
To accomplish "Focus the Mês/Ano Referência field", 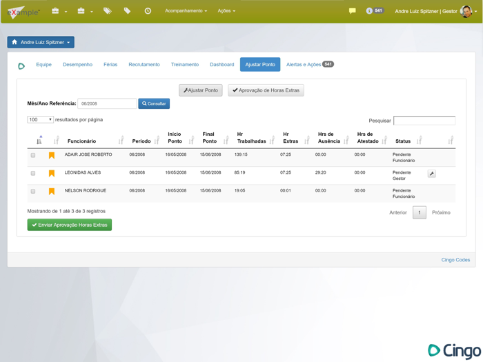I will point(107,103).
